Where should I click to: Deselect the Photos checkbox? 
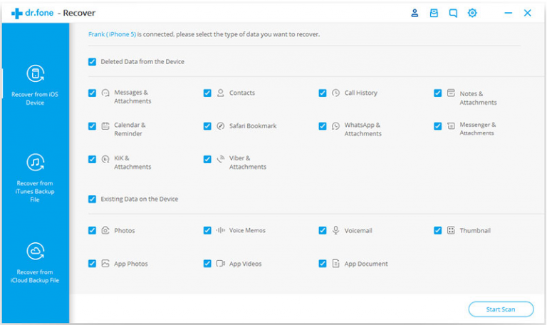[x=92, y=231]
